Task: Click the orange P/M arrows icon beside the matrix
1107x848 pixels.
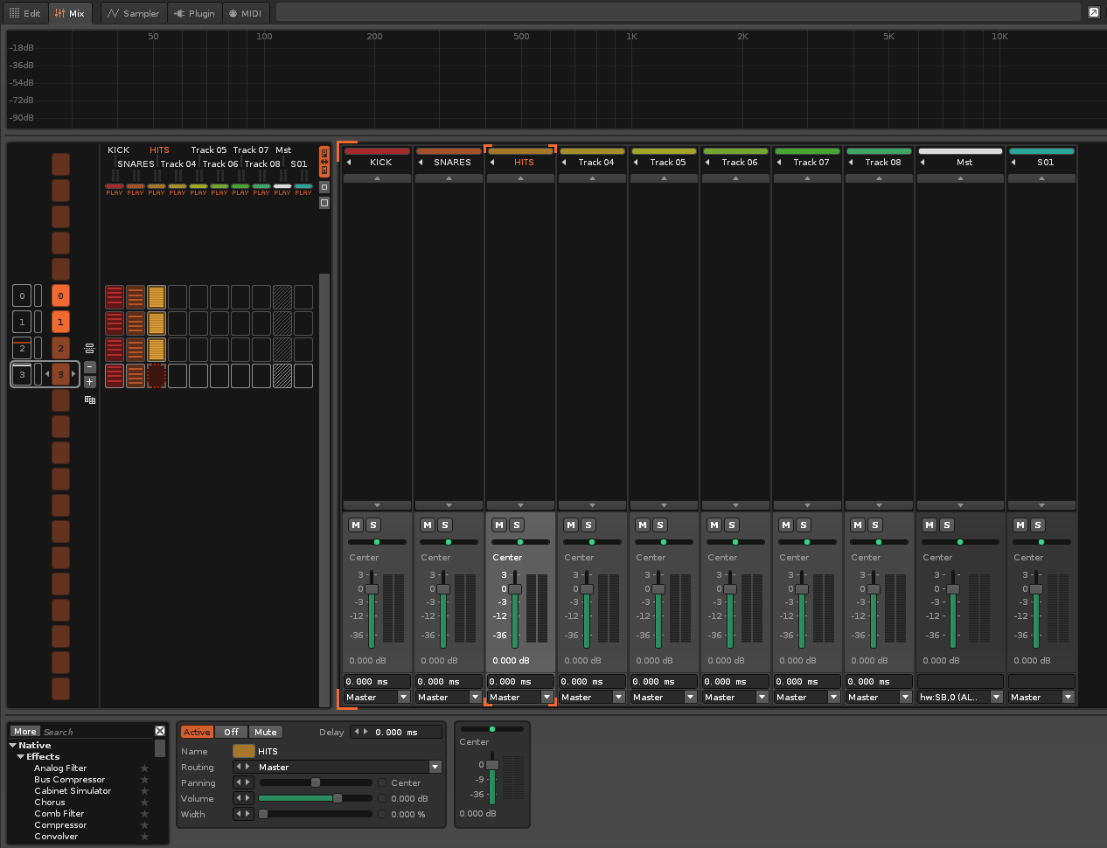Action: pos(324,162)
